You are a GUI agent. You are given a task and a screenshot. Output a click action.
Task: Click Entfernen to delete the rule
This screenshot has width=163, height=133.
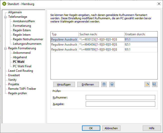point(88,84)
